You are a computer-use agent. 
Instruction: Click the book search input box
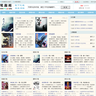pyautogui.click(x=43, y=7)
